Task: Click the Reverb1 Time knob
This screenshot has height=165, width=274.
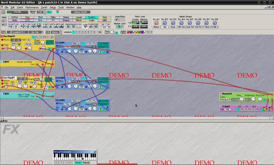Action: (x=241, y=99)
